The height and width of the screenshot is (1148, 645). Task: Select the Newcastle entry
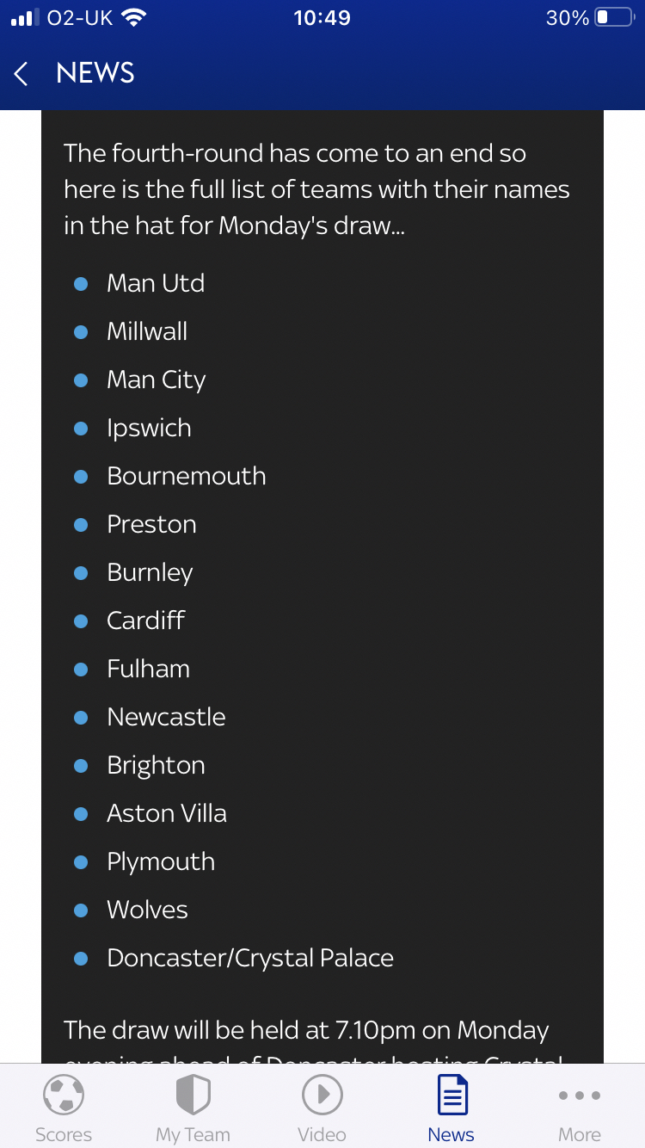[166, 717]
